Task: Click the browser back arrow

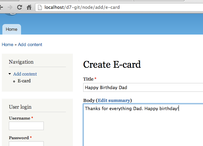Action: [x=1, y=7]
